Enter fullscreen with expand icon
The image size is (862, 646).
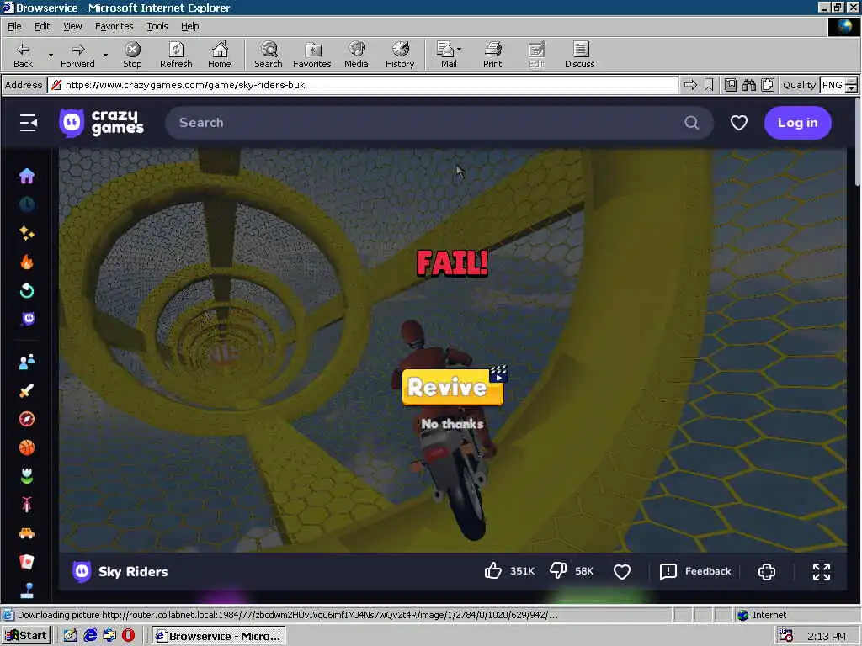click(822, 572)
